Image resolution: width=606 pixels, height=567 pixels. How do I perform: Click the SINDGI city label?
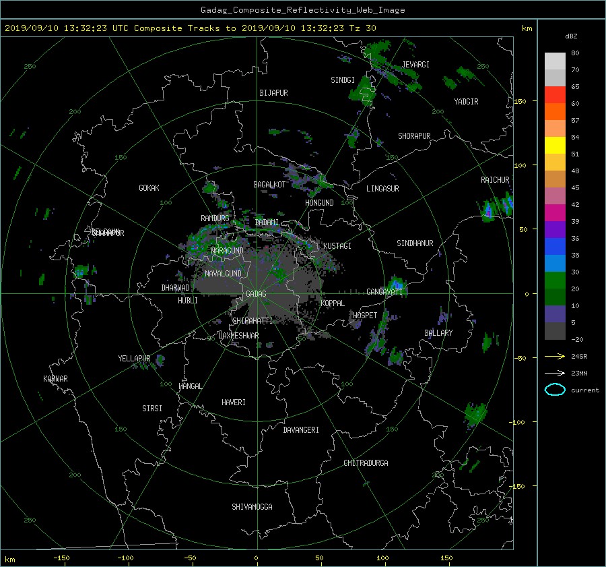(343, 80)
